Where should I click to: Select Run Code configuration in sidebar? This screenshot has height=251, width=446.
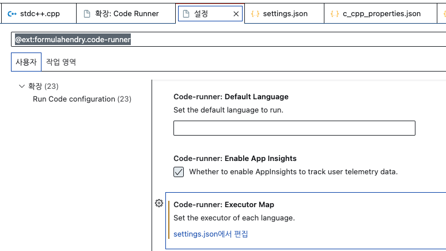click(82, 99)
